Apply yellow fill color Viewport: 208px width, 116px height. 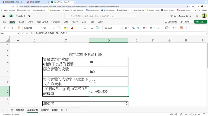[x=65, y=28]
